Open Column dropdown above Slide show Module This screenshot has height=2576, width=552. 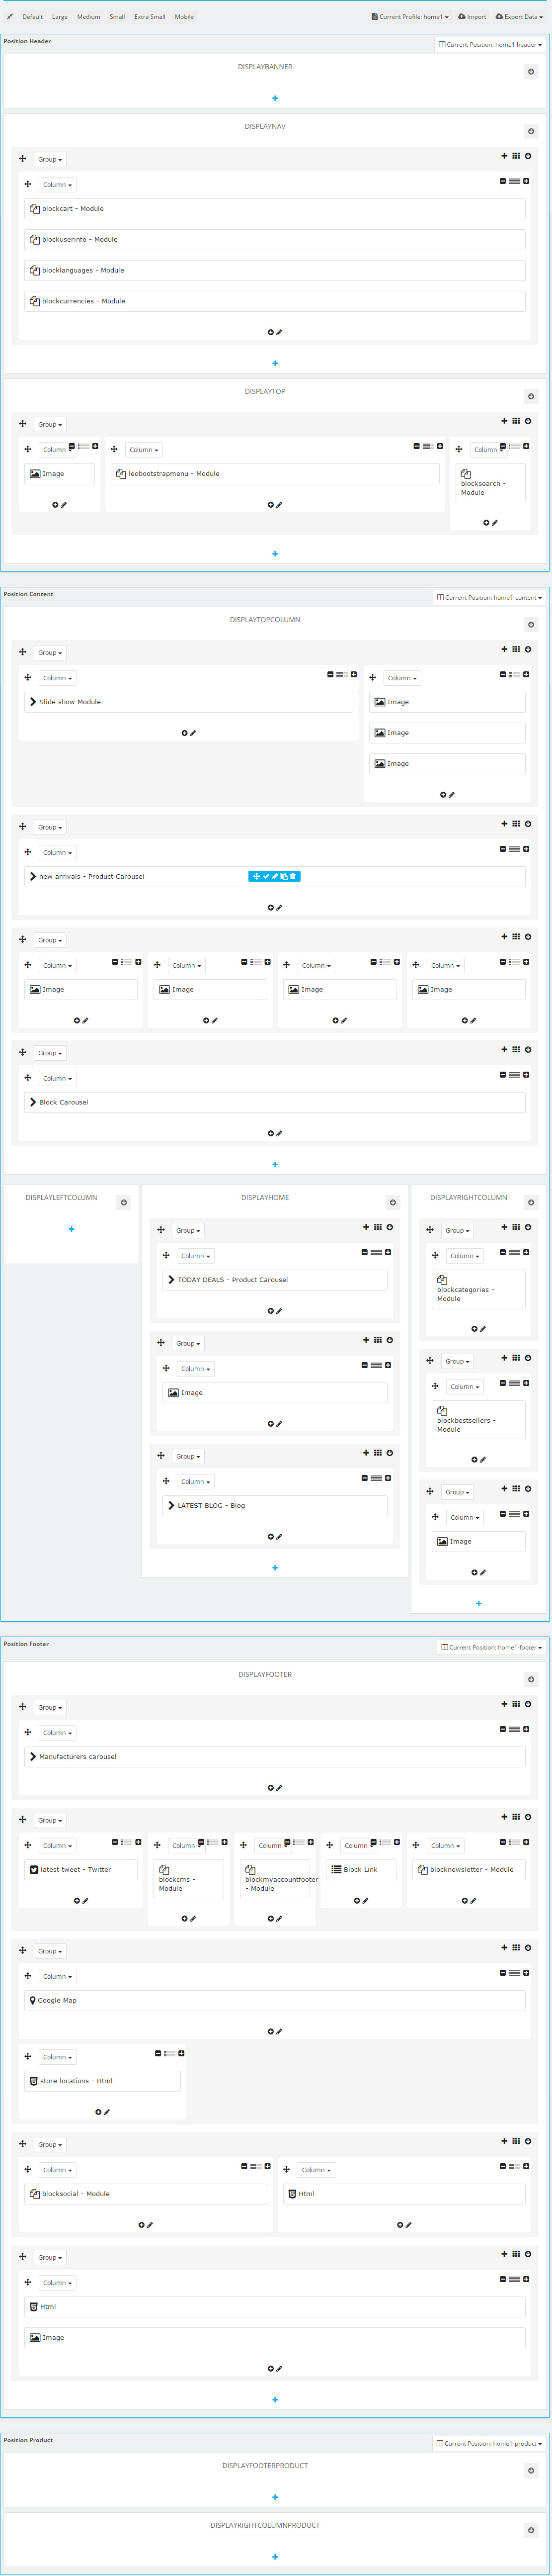(x=57, y=678)
